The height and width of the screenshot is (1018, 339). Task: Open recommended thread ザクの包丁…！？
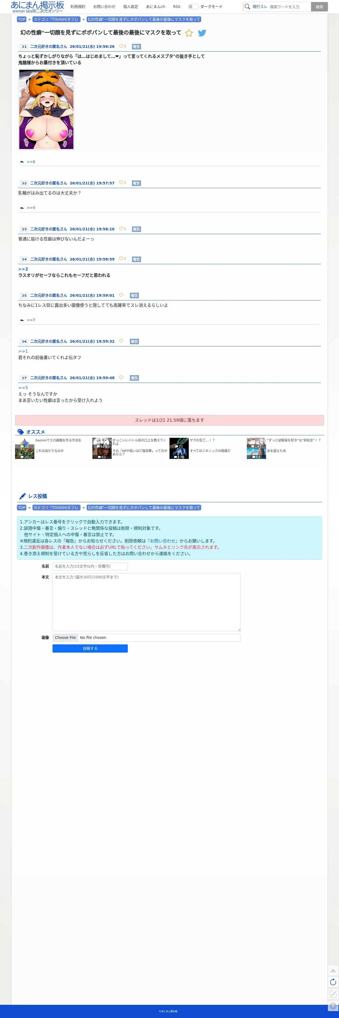202,440
